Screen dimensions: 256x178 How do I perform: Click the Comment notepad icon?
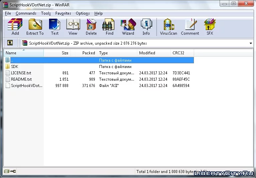tap(190, 24)
